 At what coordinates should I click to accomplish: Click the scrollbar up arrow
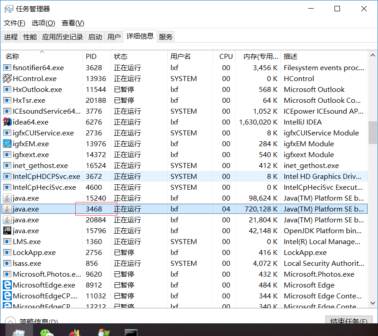point(373,55)
